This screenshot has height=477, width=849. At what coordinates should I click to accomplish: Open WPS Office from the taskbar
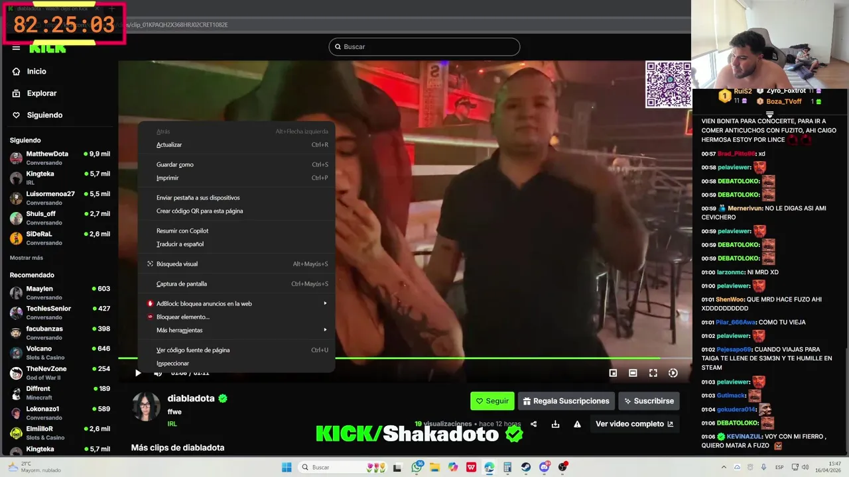pos(471,467)
